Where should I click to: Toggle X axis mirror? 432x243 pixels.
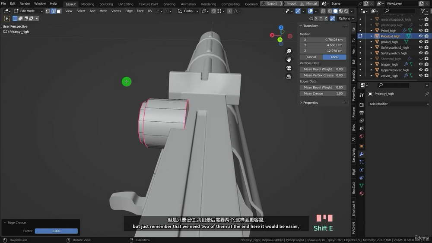[x=316, y=19]
